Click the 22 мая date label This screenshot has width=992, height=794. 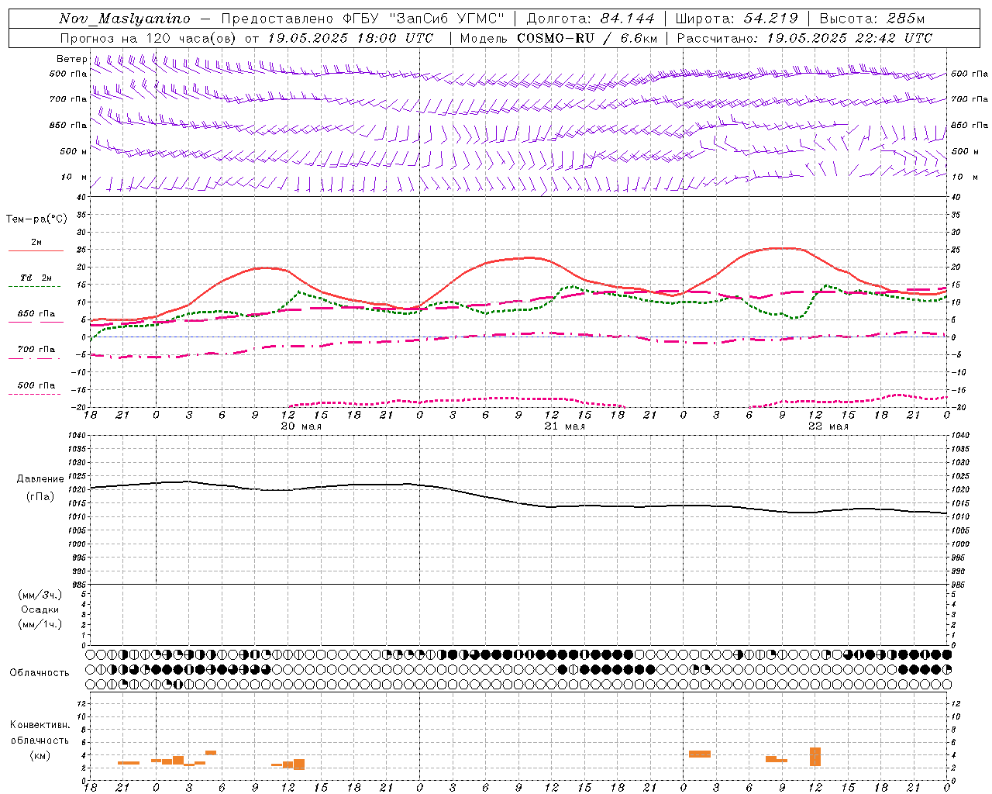pyautogui.click(x=828, y=426)
